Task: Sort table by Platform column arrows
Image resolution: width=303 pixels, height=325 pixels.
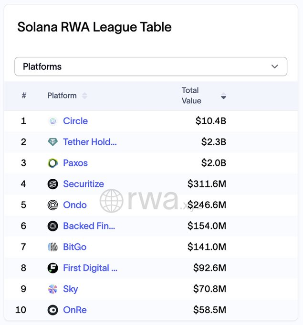Action: coord(84,96)
